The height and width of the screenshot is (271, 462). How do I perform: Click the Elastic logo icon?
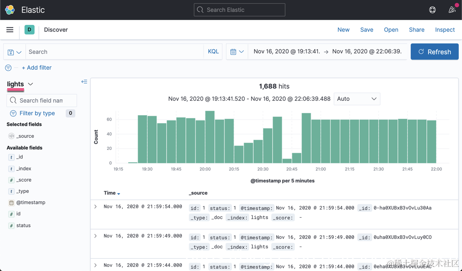pyautogui.click(x=10, y=9)
